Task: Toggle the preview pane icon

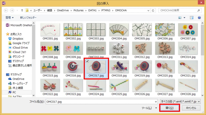Action: [192, 18]
